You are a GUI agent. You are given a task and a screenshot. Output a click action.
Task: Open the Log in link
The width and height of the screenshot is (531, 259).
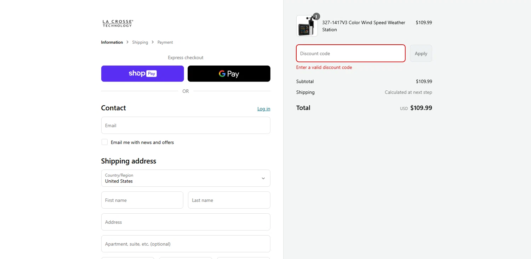pyautogui.click(x=263, y=109)
